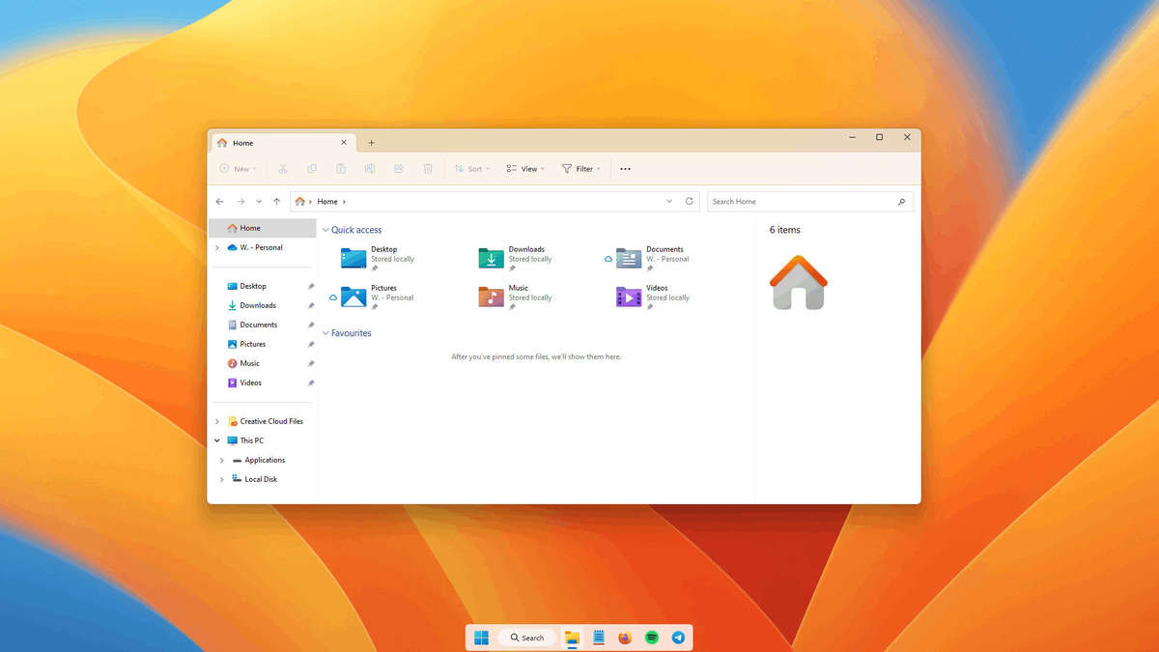Click the Back navigation arrow
Screen dimensions: 1159x652
(x=219, y=202)
